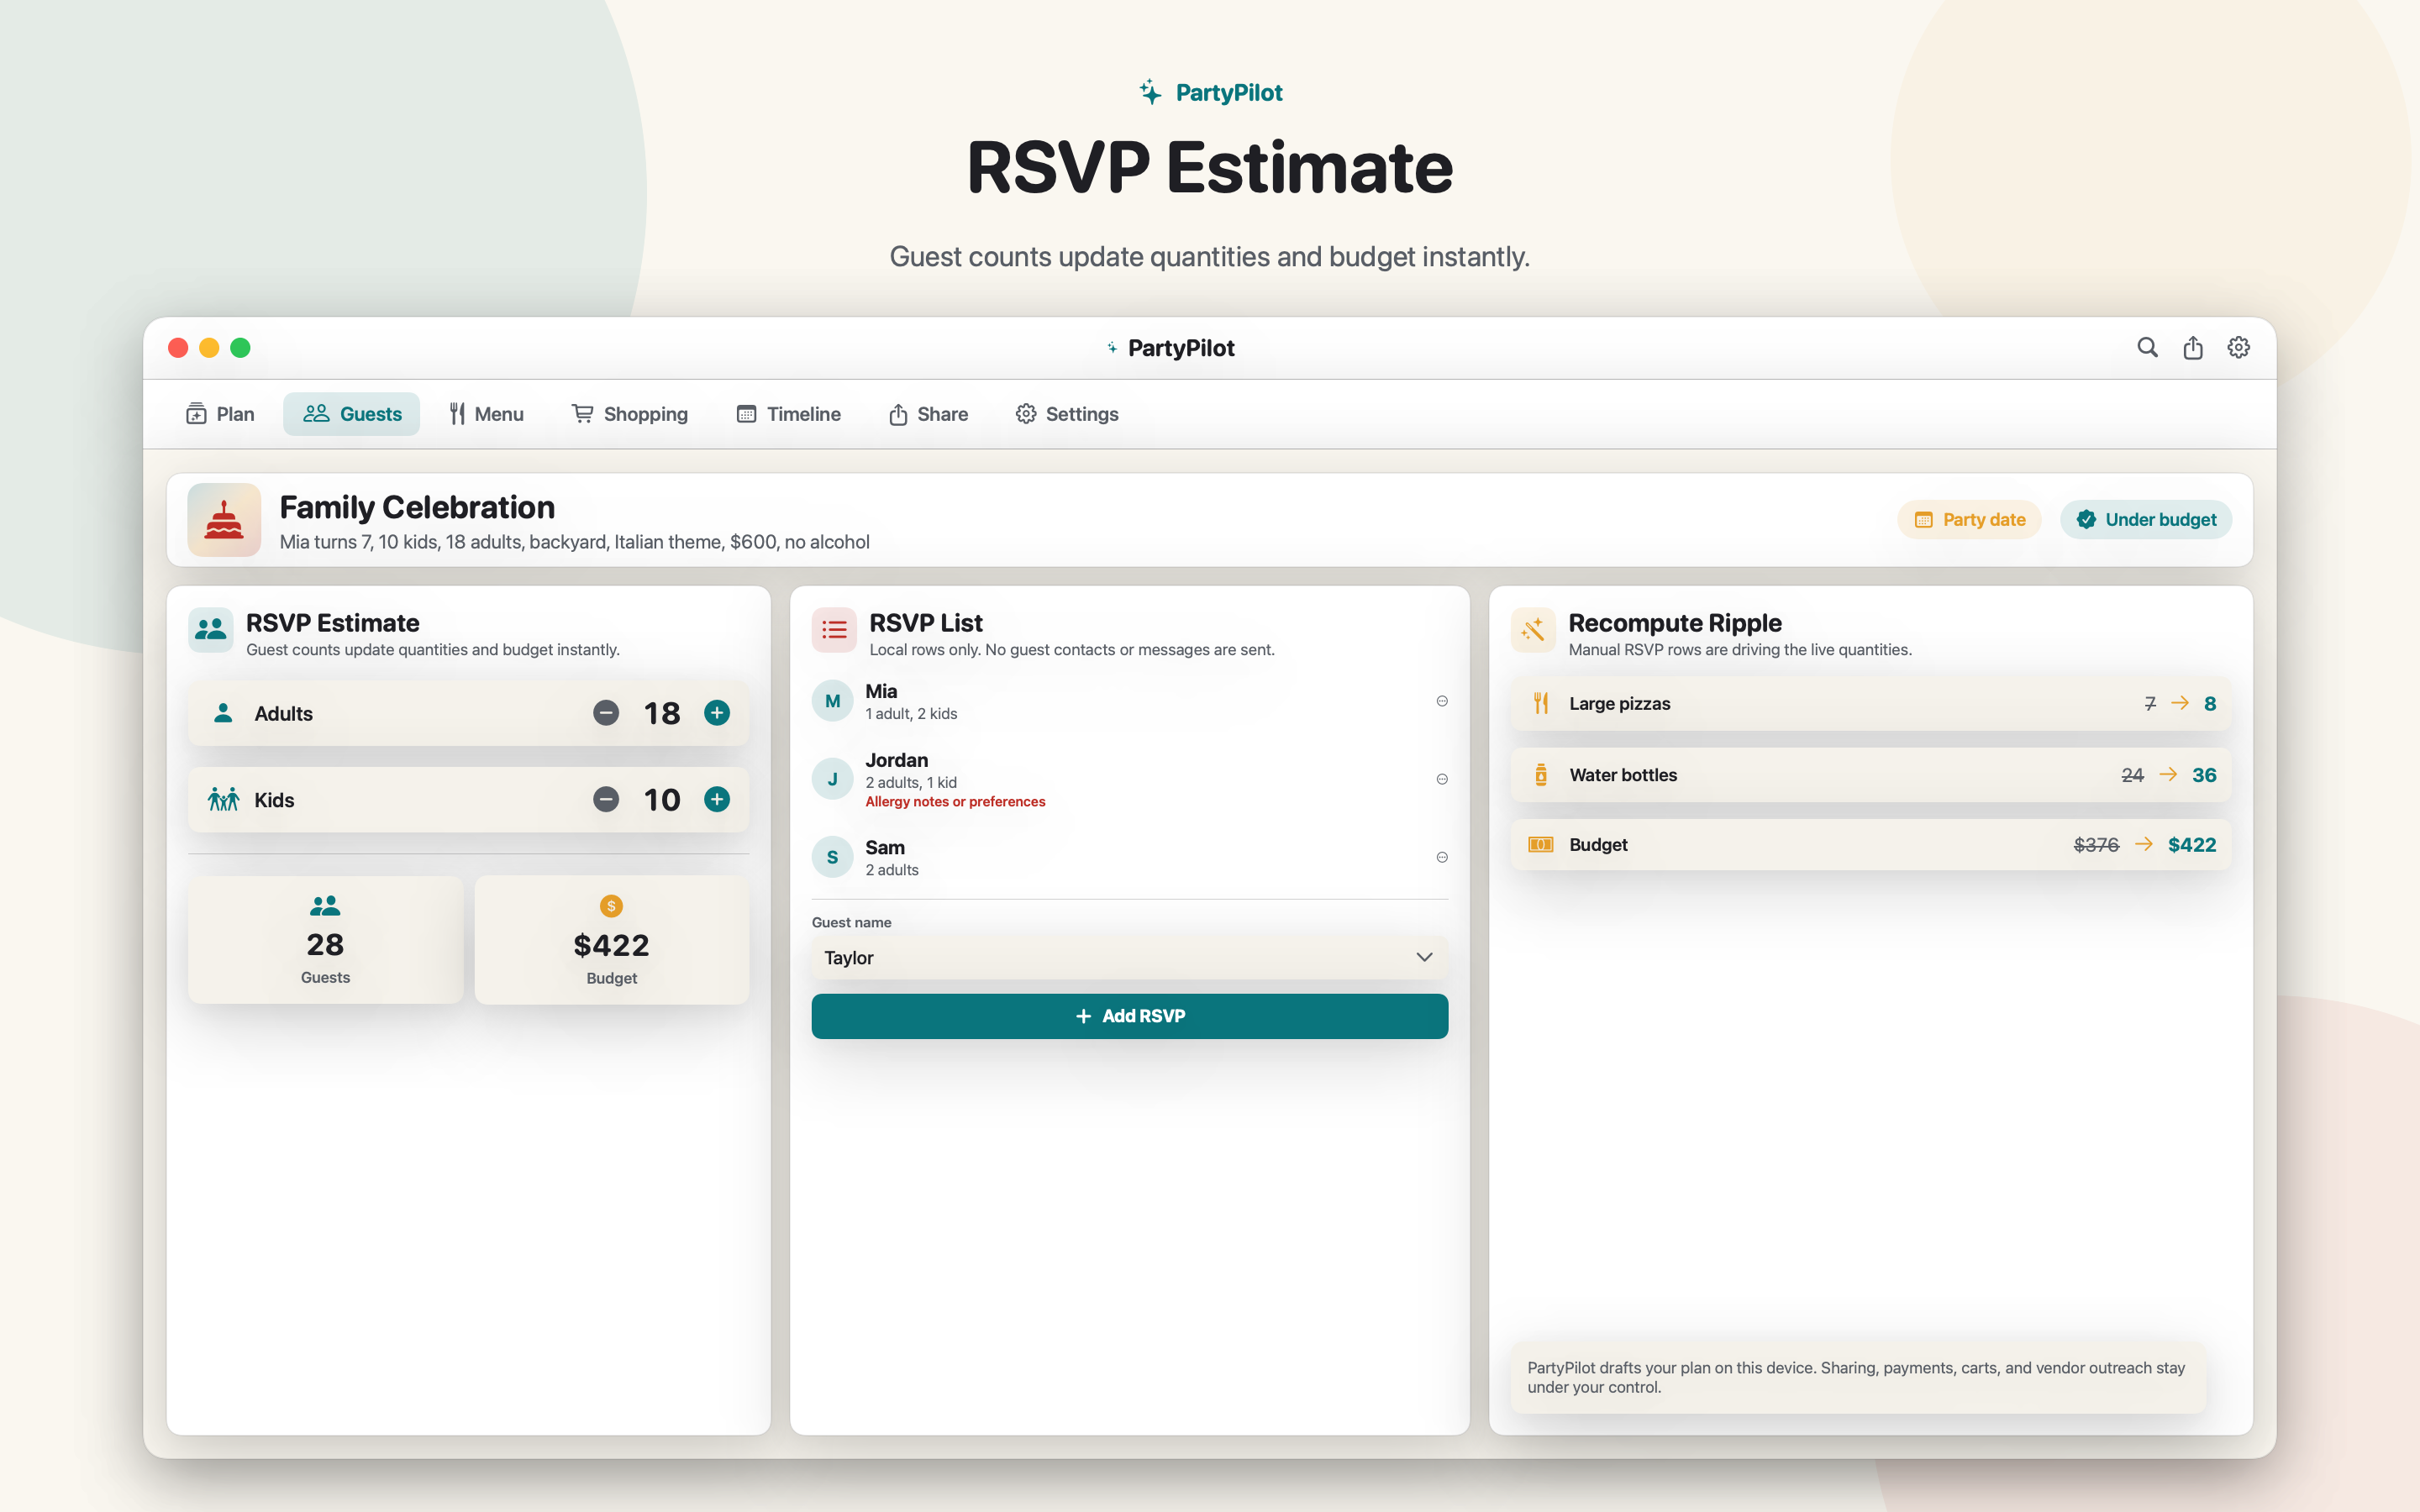Click the banknote icon beside Budget
2420x1512 pixels.
tap(1541, 845)
